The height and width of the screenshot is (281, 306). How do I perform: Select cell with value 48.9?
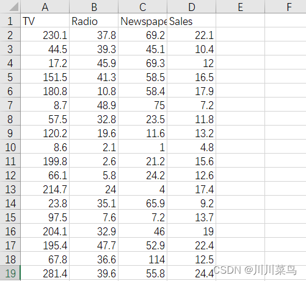94,105
